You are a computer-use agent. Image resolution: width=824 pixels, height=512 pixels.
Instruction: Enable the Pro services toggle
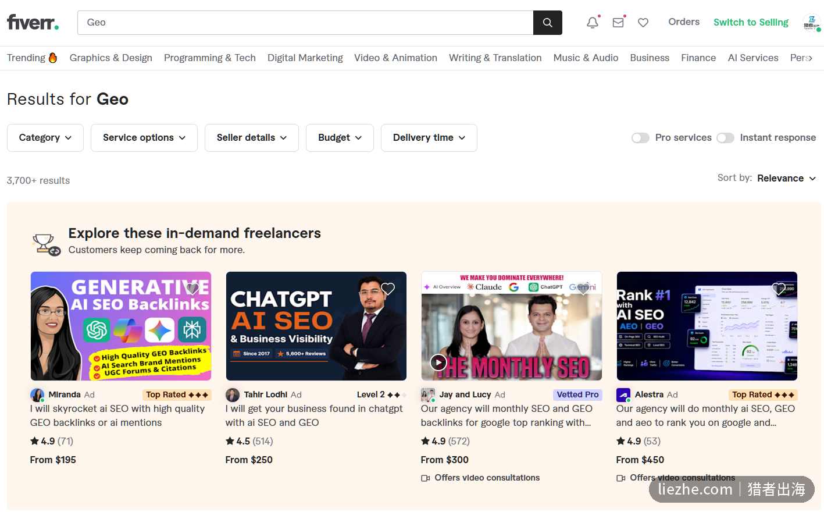[x=640, y=138]
